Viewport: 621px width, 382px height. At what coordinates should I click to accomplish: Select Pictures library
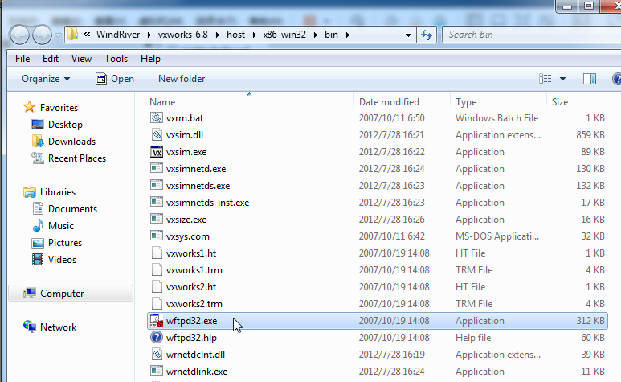point(65,243)
